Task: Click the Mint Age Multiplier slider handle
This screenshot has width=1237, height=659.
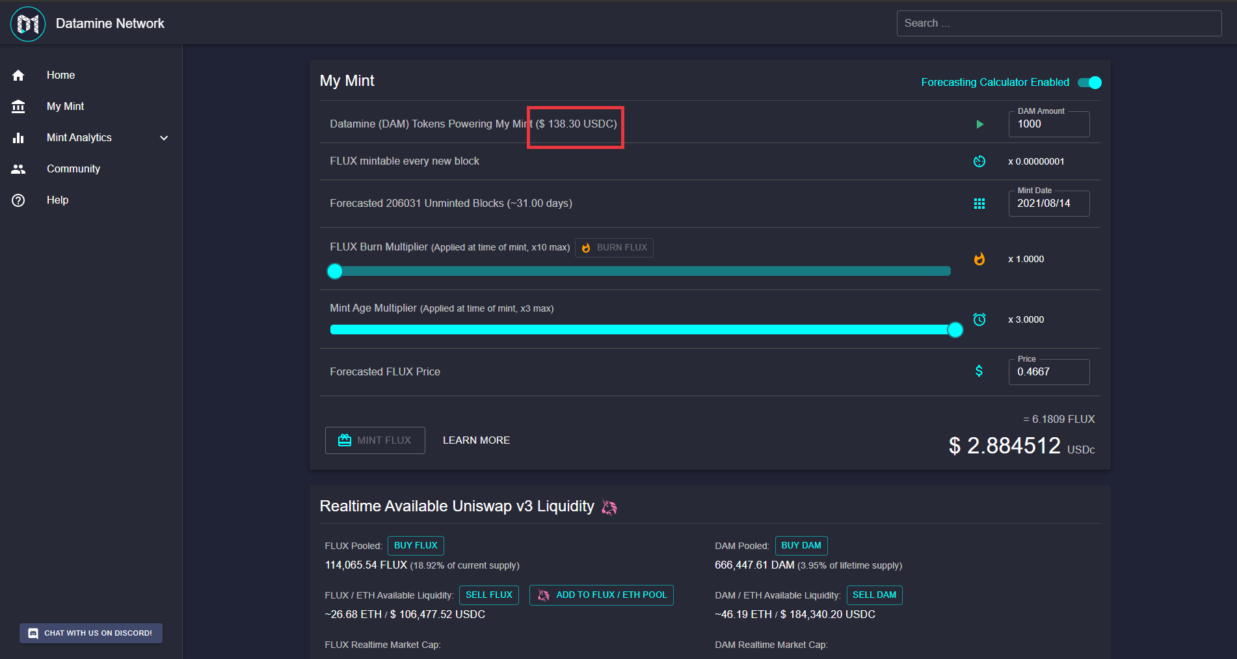Action: 955,330
